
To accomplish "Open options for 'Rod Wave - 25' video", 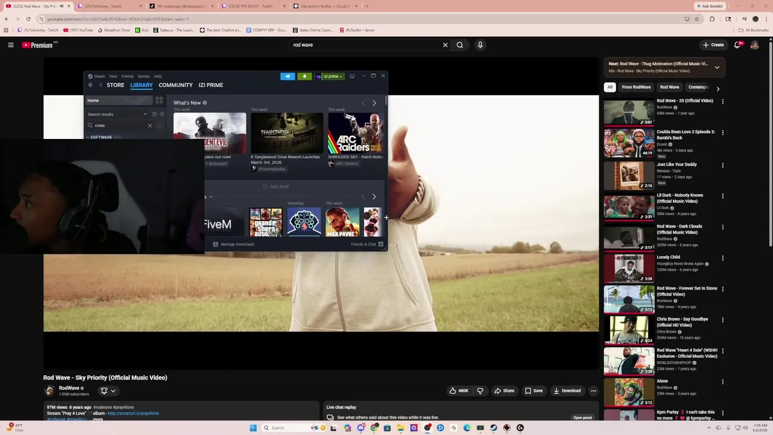I will point(722,101).
